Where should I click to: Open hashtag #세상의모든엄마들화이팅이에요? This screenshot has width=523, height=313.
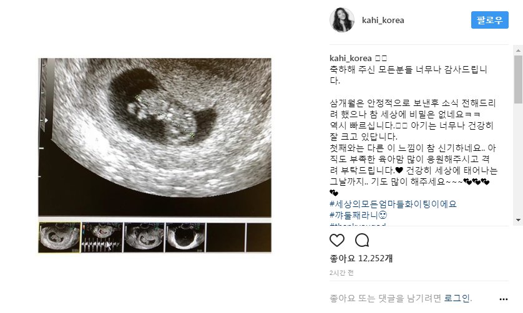[393, 204]
